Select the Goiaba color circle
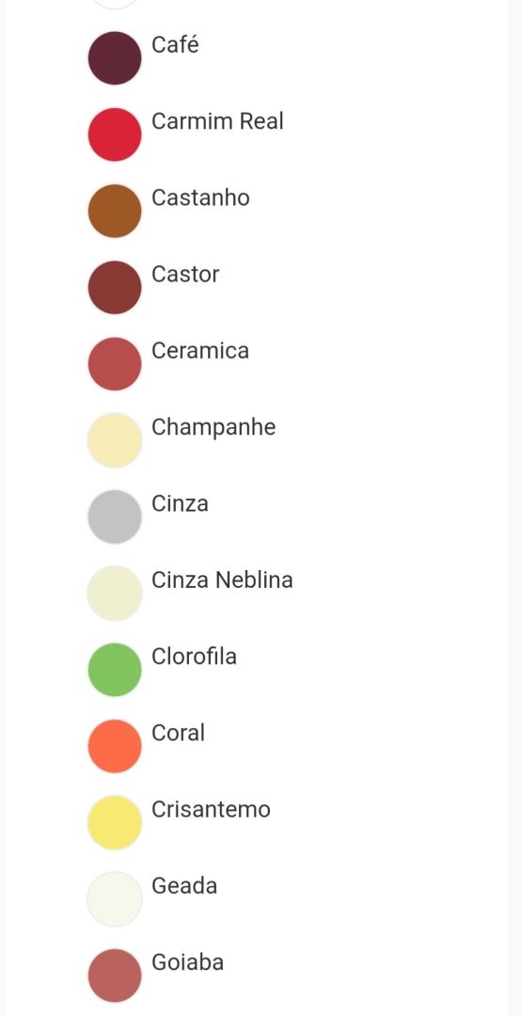This screenshot has width=521, height=1016. tap(115, 976)
